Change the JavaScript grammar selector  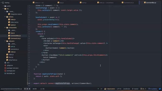pos(127,89)
